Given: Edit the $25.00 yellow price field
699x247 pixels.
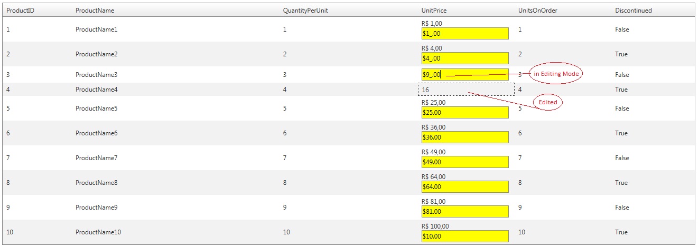Looking at the screenshot, I should [465, 113].
